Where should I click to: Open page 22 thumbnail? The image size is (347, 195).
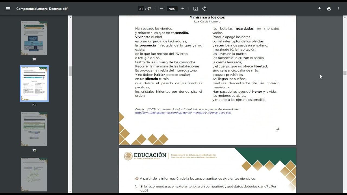point(34,129)
